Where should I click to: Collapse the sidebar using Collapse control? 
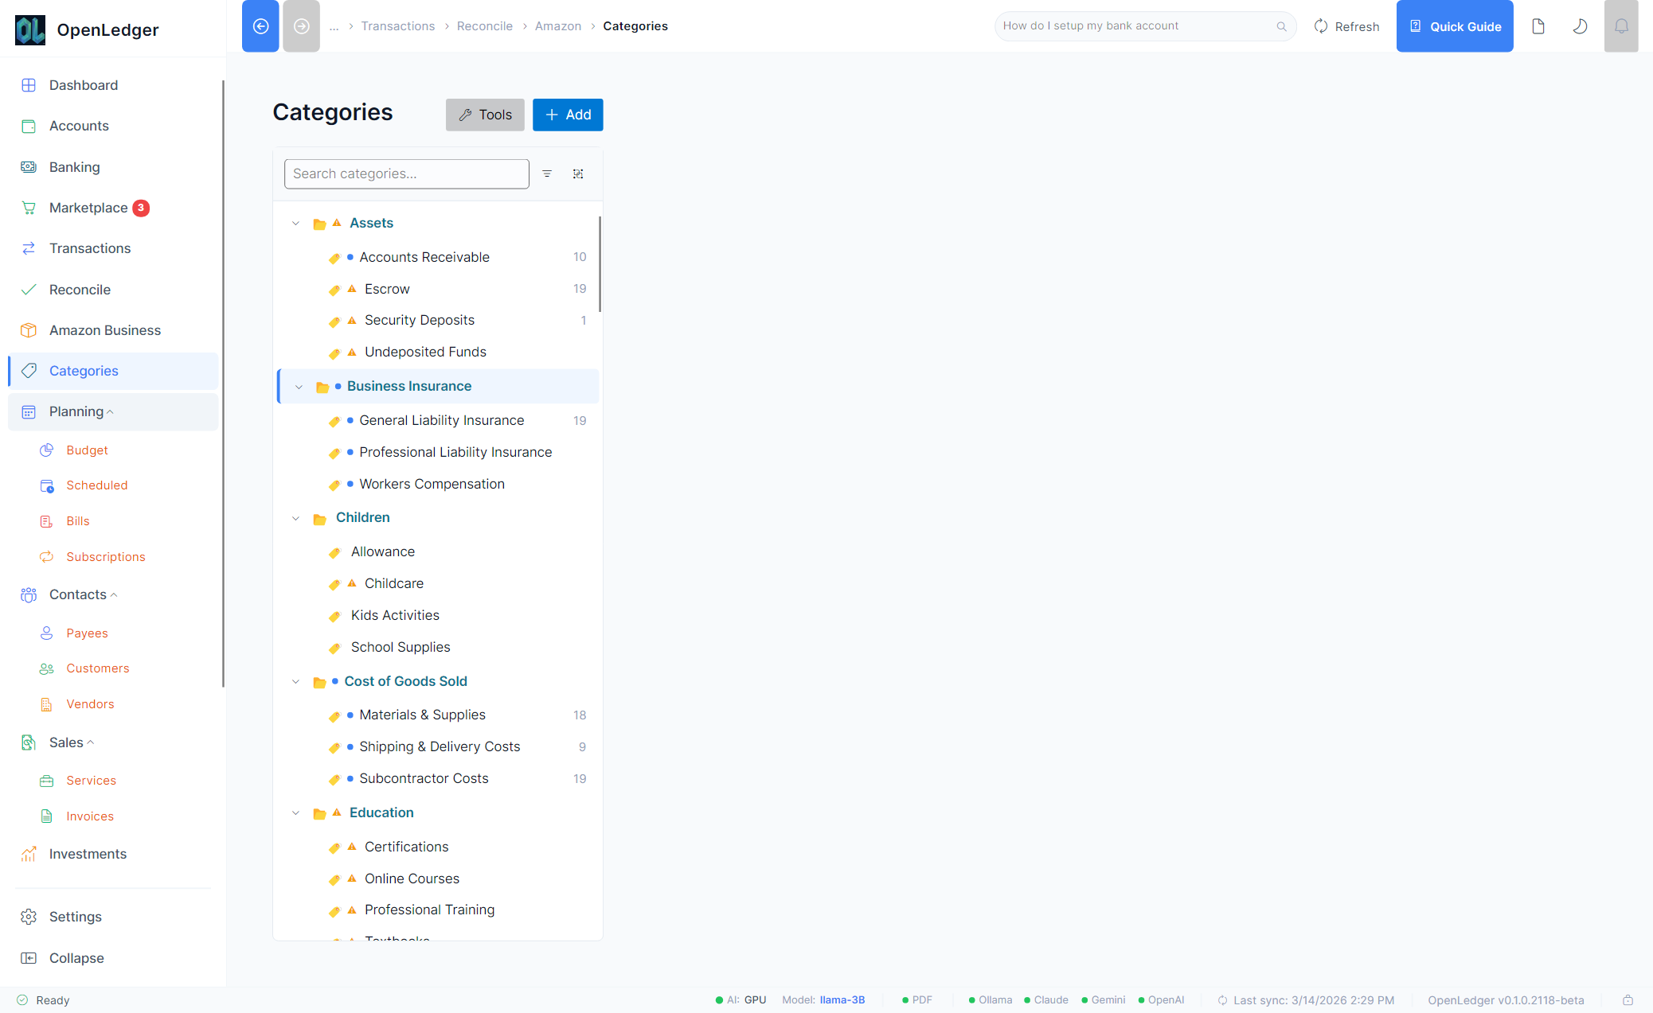76,957
